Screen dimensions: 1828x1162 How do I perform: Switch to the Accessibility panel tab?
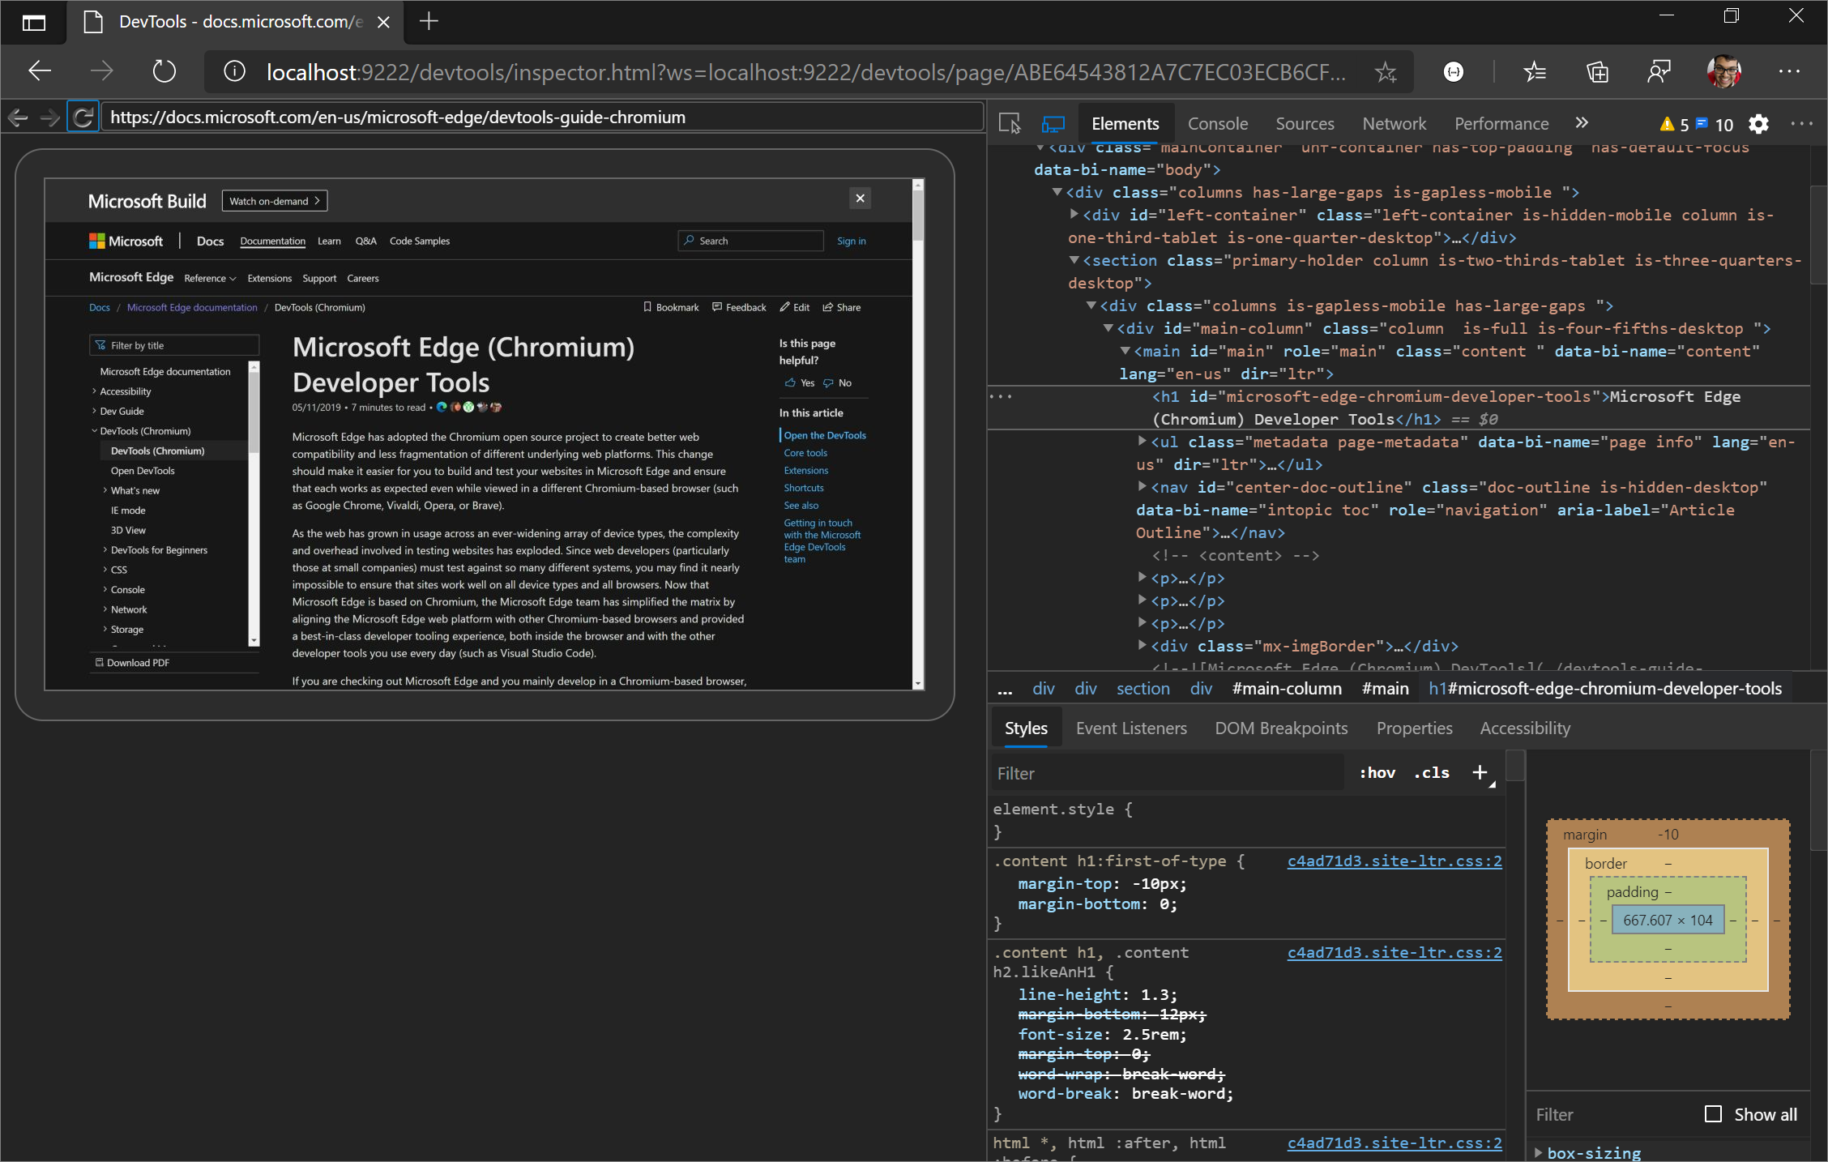pos(1526,728)
